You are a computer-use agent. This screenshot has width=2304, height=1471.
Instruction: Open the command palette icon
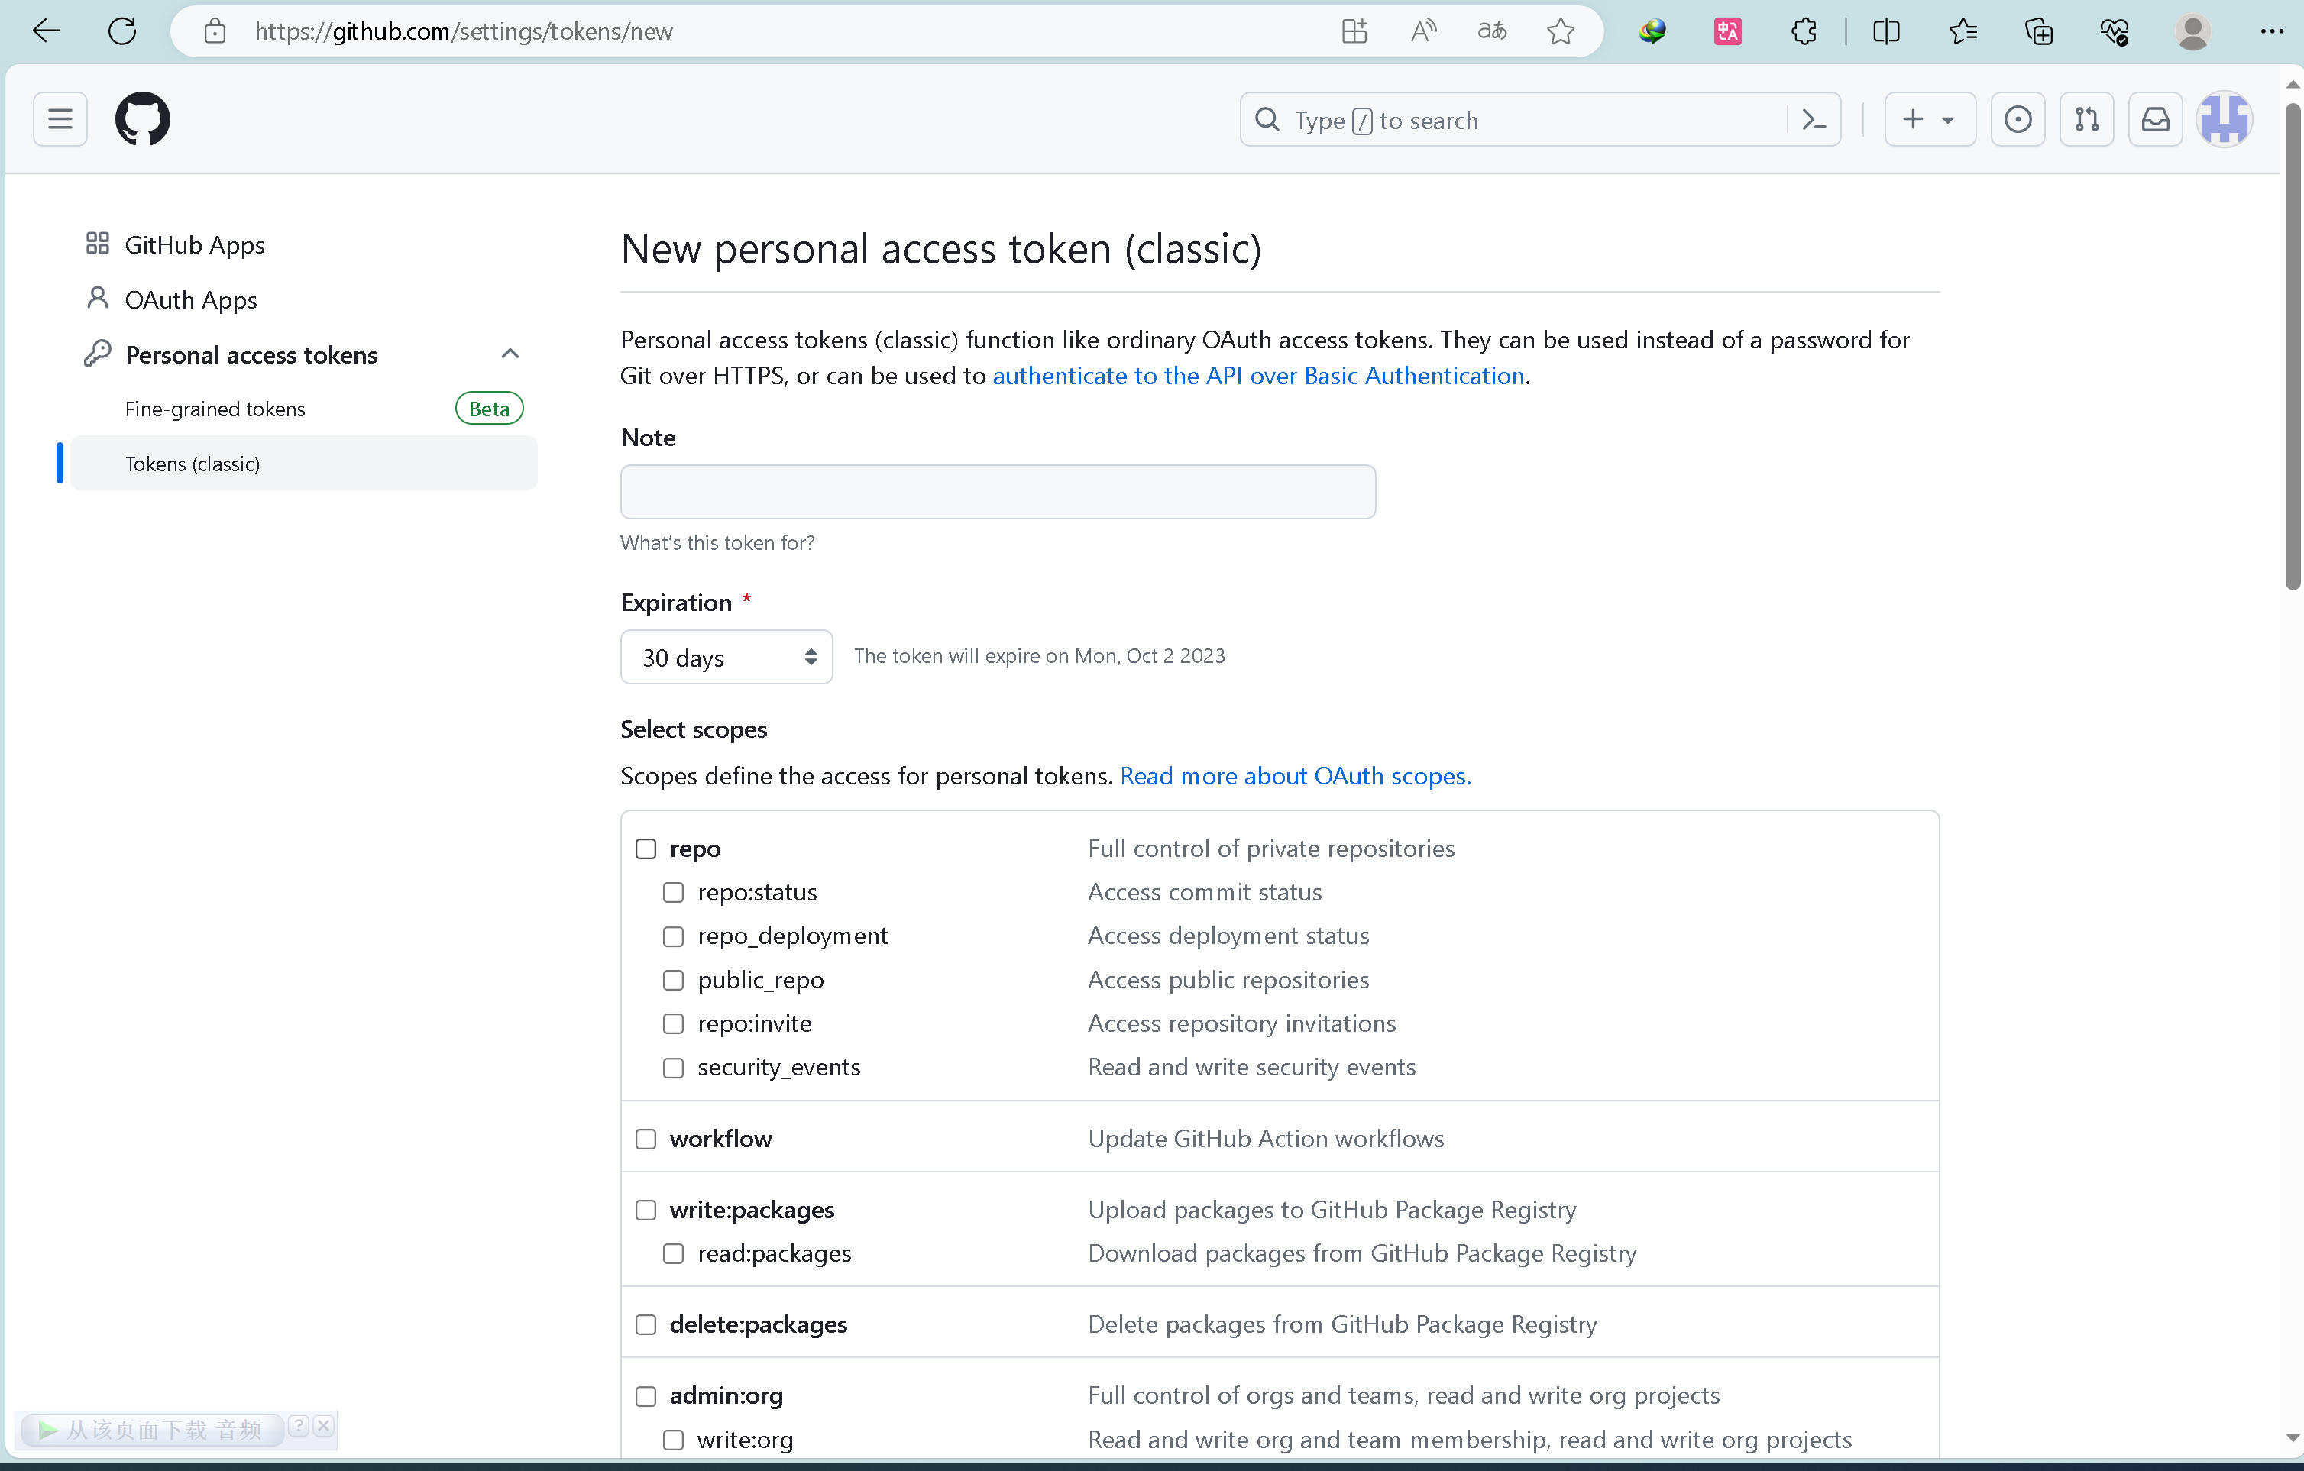coord(1813,120)
